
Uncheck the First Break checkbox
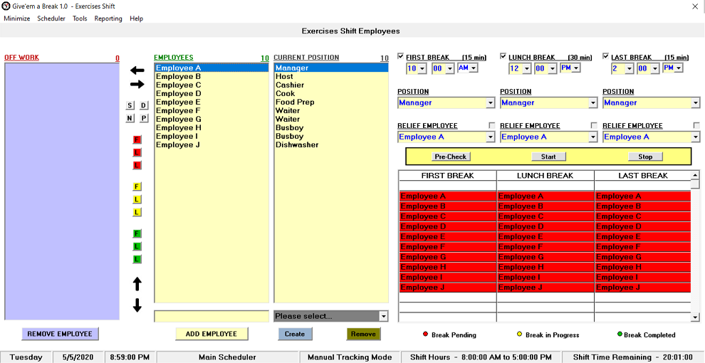point(401,57)
